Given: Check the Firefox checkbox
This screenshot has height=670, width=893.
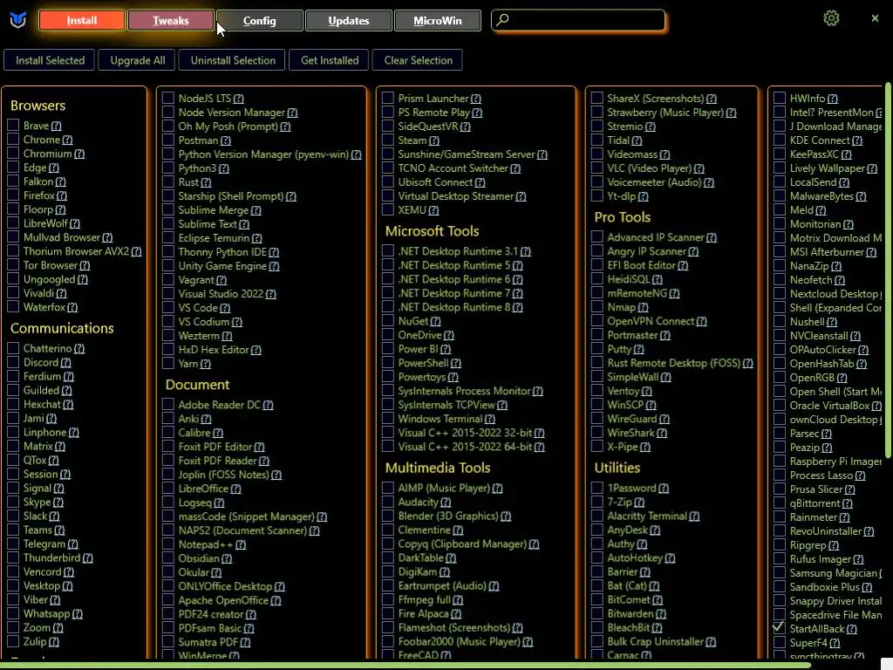Looking at the screenshot, I should (x=13, y=195).
